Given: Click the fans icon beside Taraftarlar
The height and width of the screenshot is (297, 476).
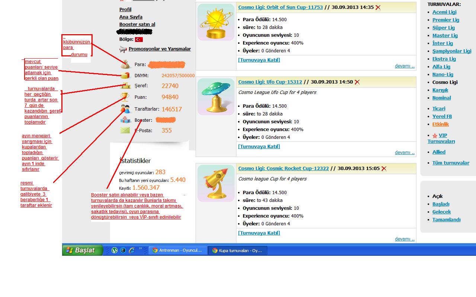Looking at the screenshot, I should point(125,109).
